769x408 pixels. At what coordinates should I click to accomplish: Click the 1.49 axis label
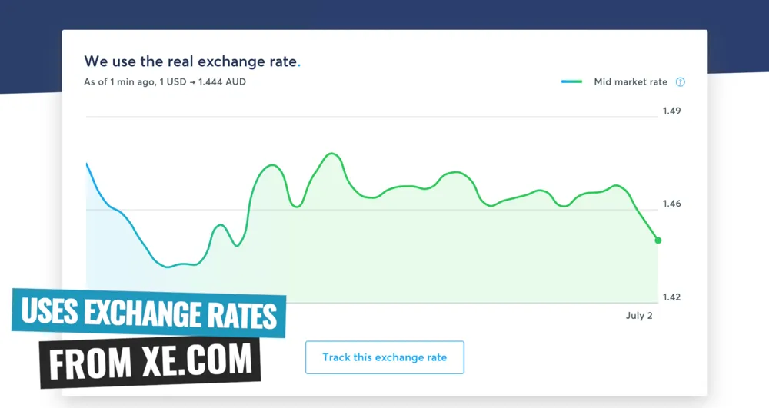[x=671, y=111]
